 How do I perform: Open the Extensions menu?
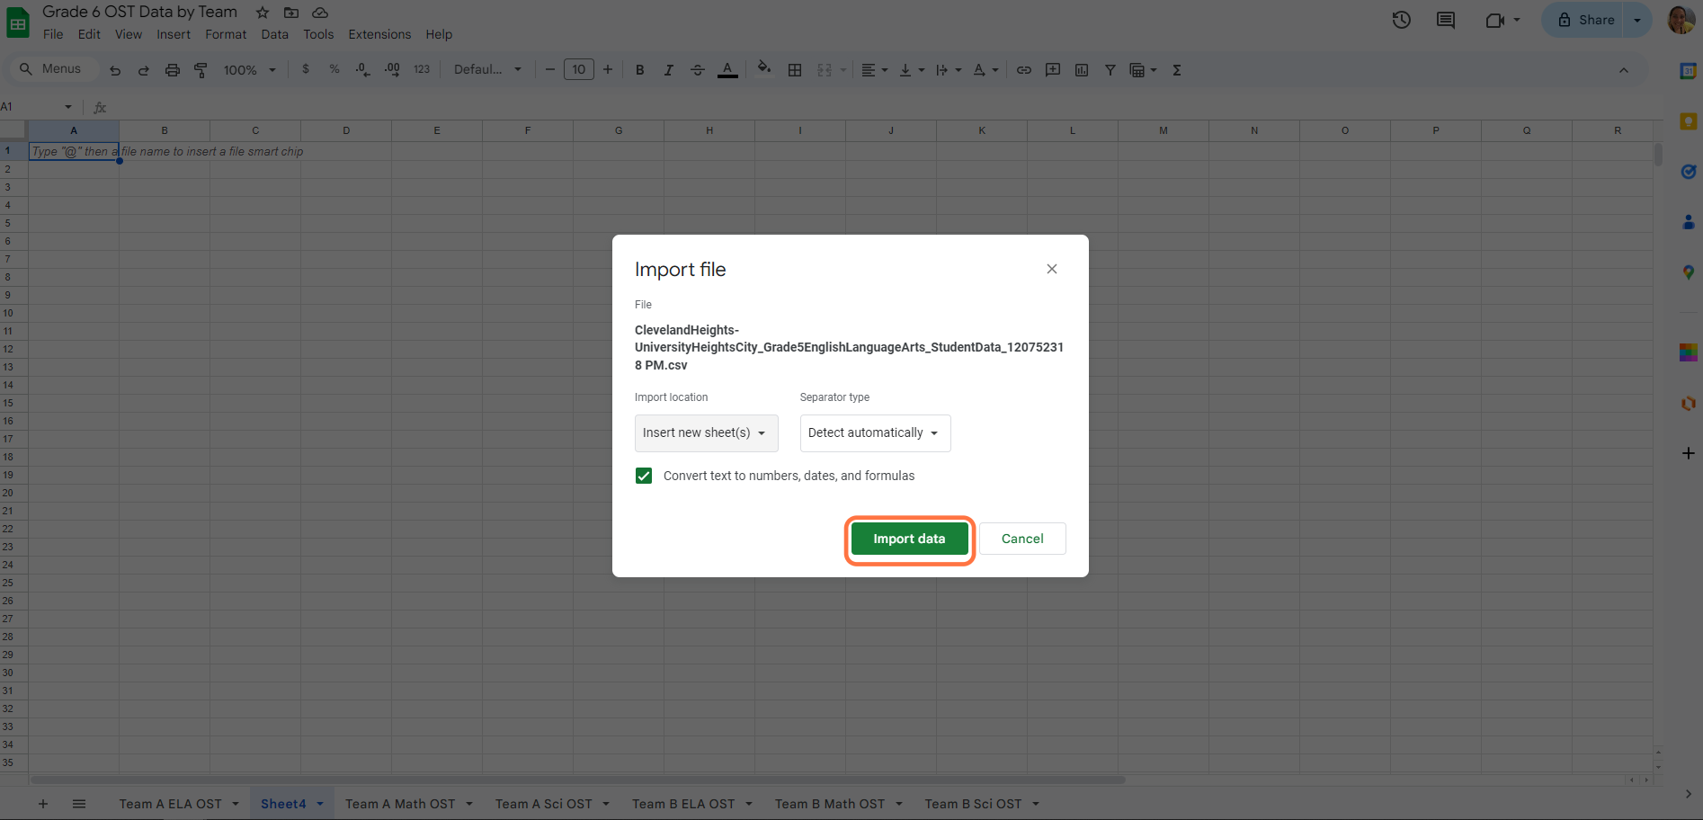tap(379, 34)
